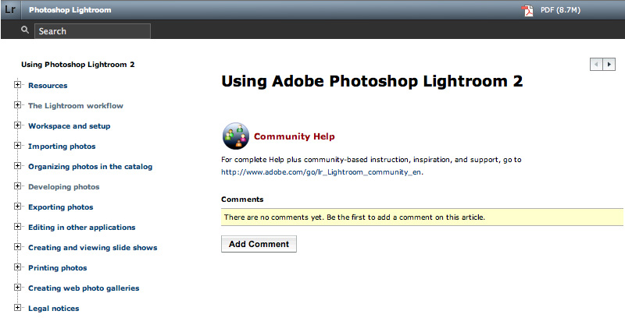625x325 pixels.
Task: Click Photoshop Lightroom header title
Action: click(x=70, y=10)
